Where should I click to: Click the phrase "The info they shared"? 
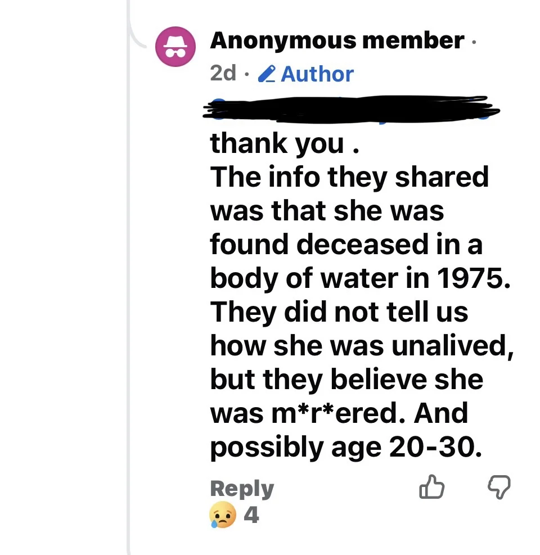349,178
